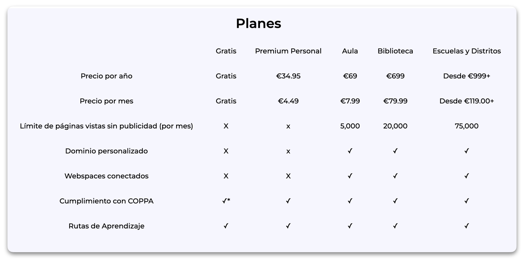Click Gratis Rutas de Aprendizaje checkmark
The height and width of the screenshot is (261, 524).
coord(226,226)
